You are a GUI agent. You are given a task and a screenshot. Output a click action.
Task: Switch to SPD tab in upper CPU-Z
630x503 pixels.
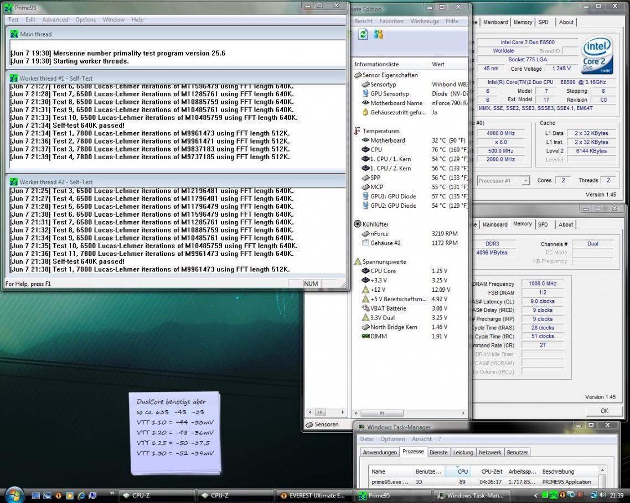(x=543, y=22)
